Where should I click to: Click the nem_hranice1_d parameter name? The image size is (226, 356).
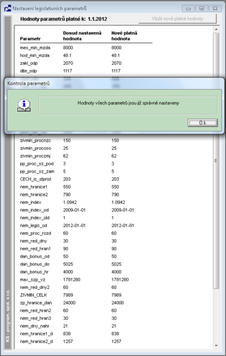click(x=36, y=333)
